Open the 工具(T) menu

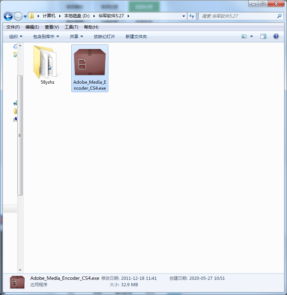71,27
